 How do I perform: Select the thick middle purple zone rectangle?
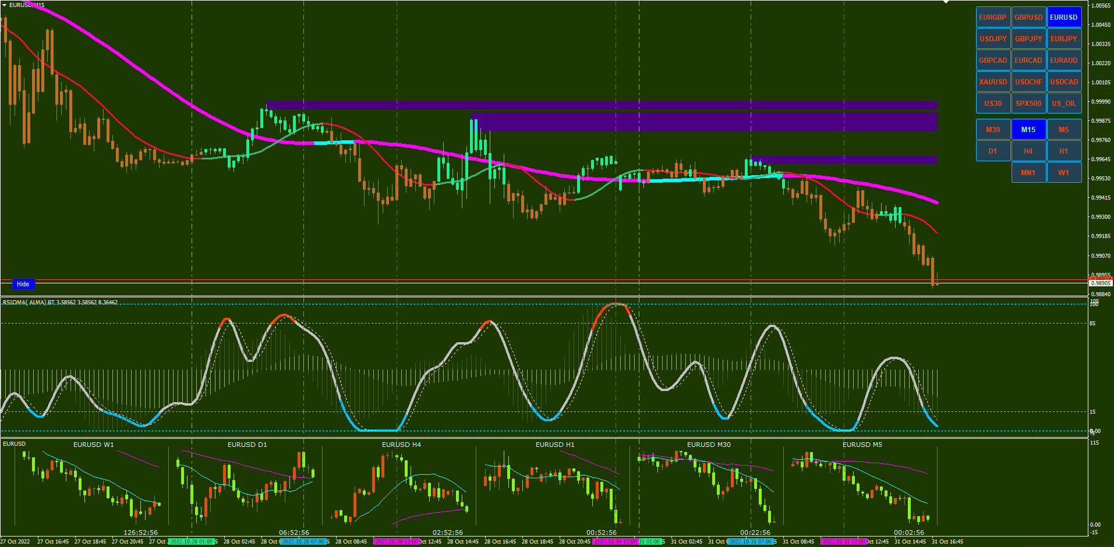point(705,122)
